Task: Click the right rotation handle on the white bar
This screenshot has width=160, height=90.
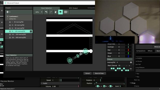Action: point(85,51)
